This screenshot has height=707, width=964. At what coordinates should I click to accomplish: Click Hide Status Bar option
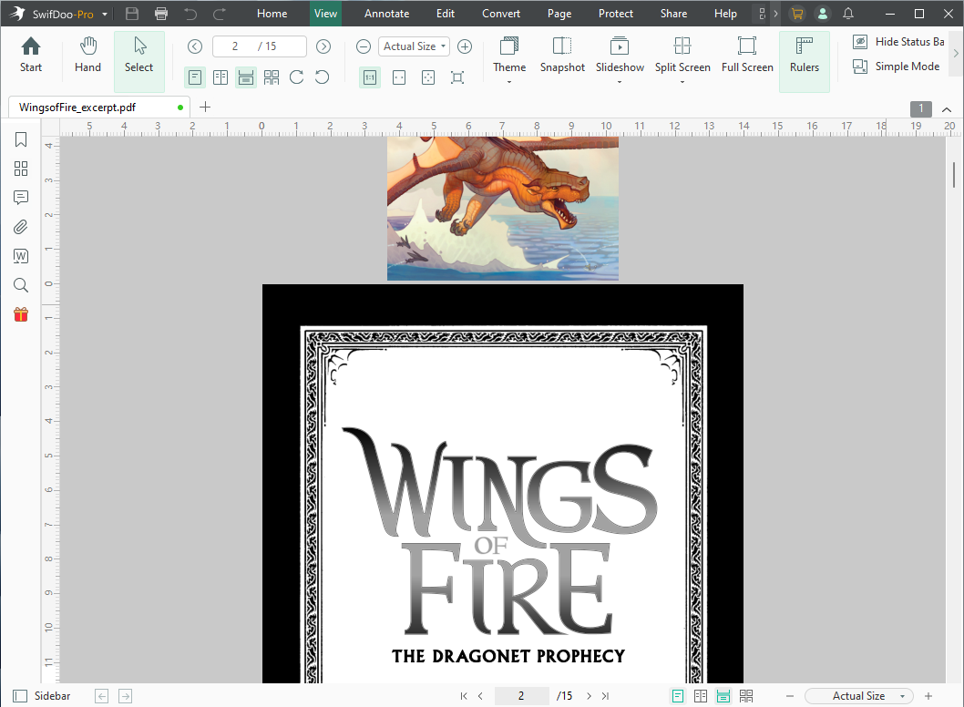[898, 42]
